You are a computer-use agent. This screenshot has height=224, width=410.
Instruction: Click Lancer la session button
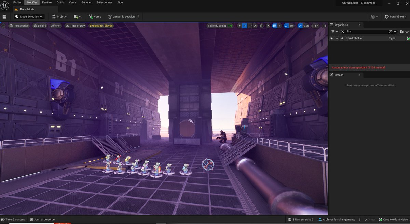(121, 16)
